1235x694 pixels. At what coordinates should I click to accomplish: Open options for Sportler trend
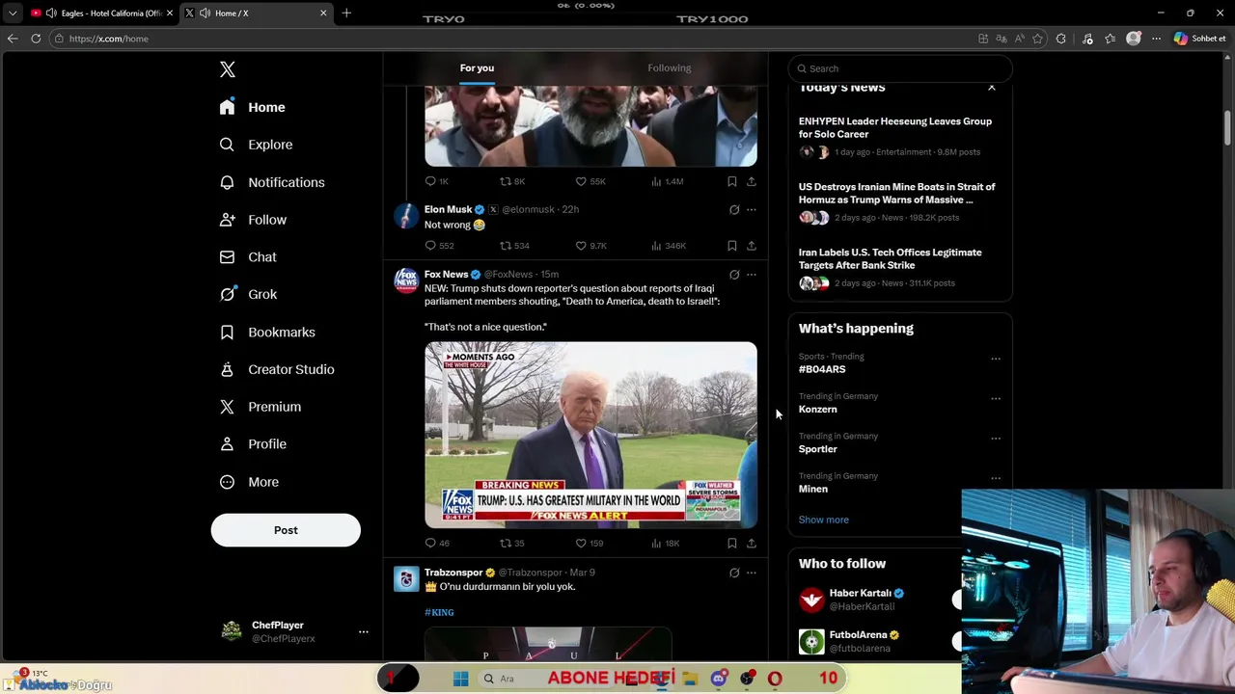pos(996,439)
